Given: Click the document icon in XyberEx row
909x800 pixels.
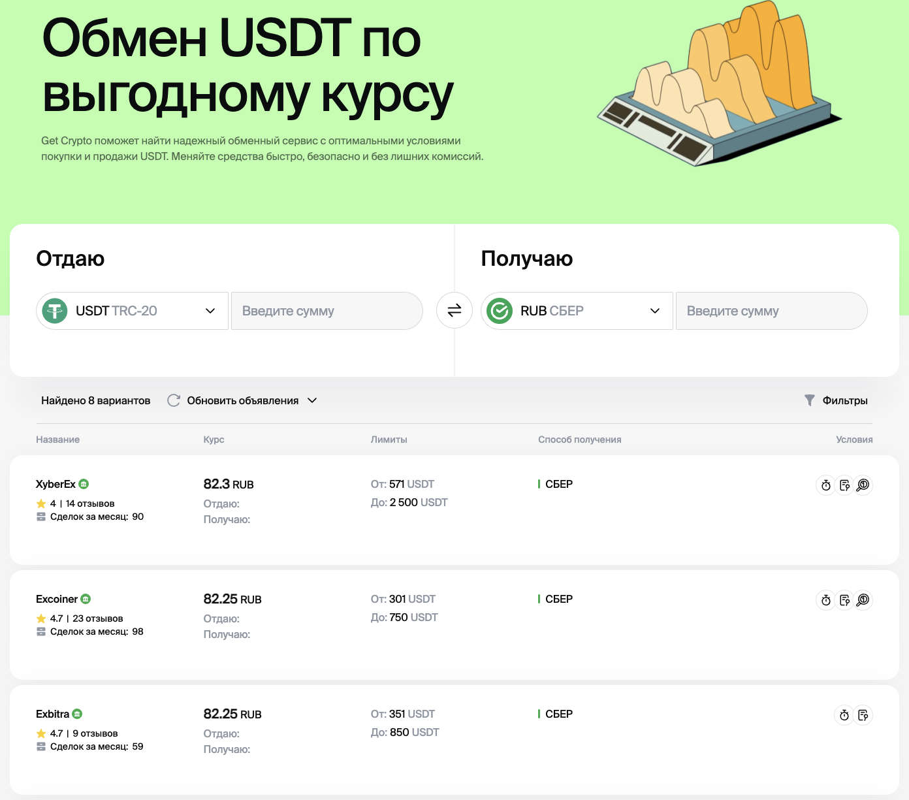Looking at the screenshot, I should pyautogui.click(x=844, y=485).
